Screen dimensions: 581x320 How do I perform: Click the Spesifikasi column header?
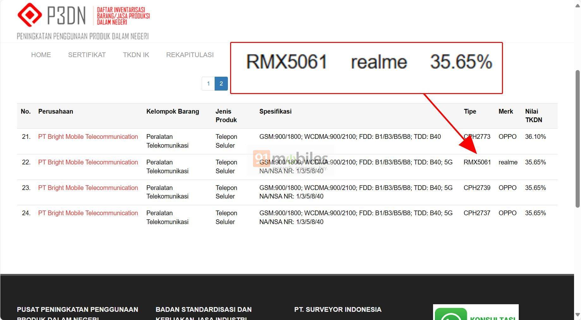point(275,111)
